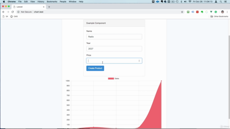The image size is (230, 129).
Task: Click the Dropbox-style blue menu bar icon
Action: click(157, 1)
